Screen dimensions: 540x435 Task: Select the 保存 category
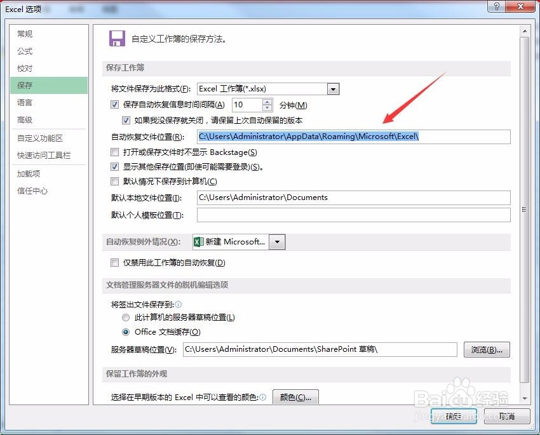point(48,85)
